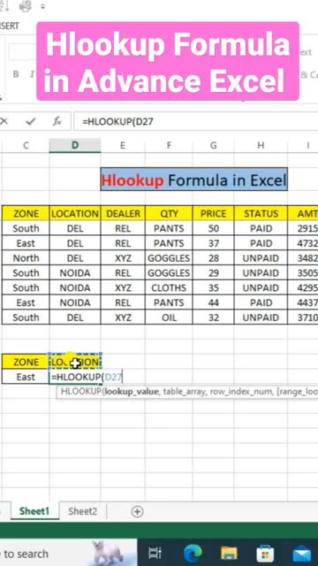Click the taskbar search box

point(69,553)
